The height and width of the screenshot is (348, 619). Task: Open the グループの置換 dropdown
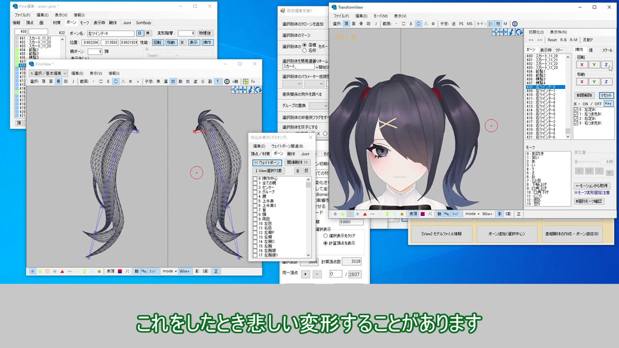click(x=319, y=106)
